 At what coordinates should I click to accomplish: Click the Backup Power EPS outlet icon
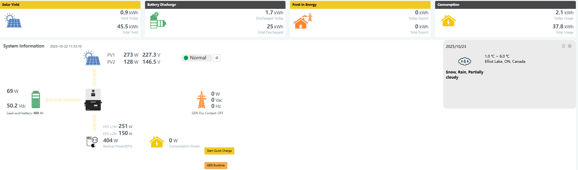(92, 142)
